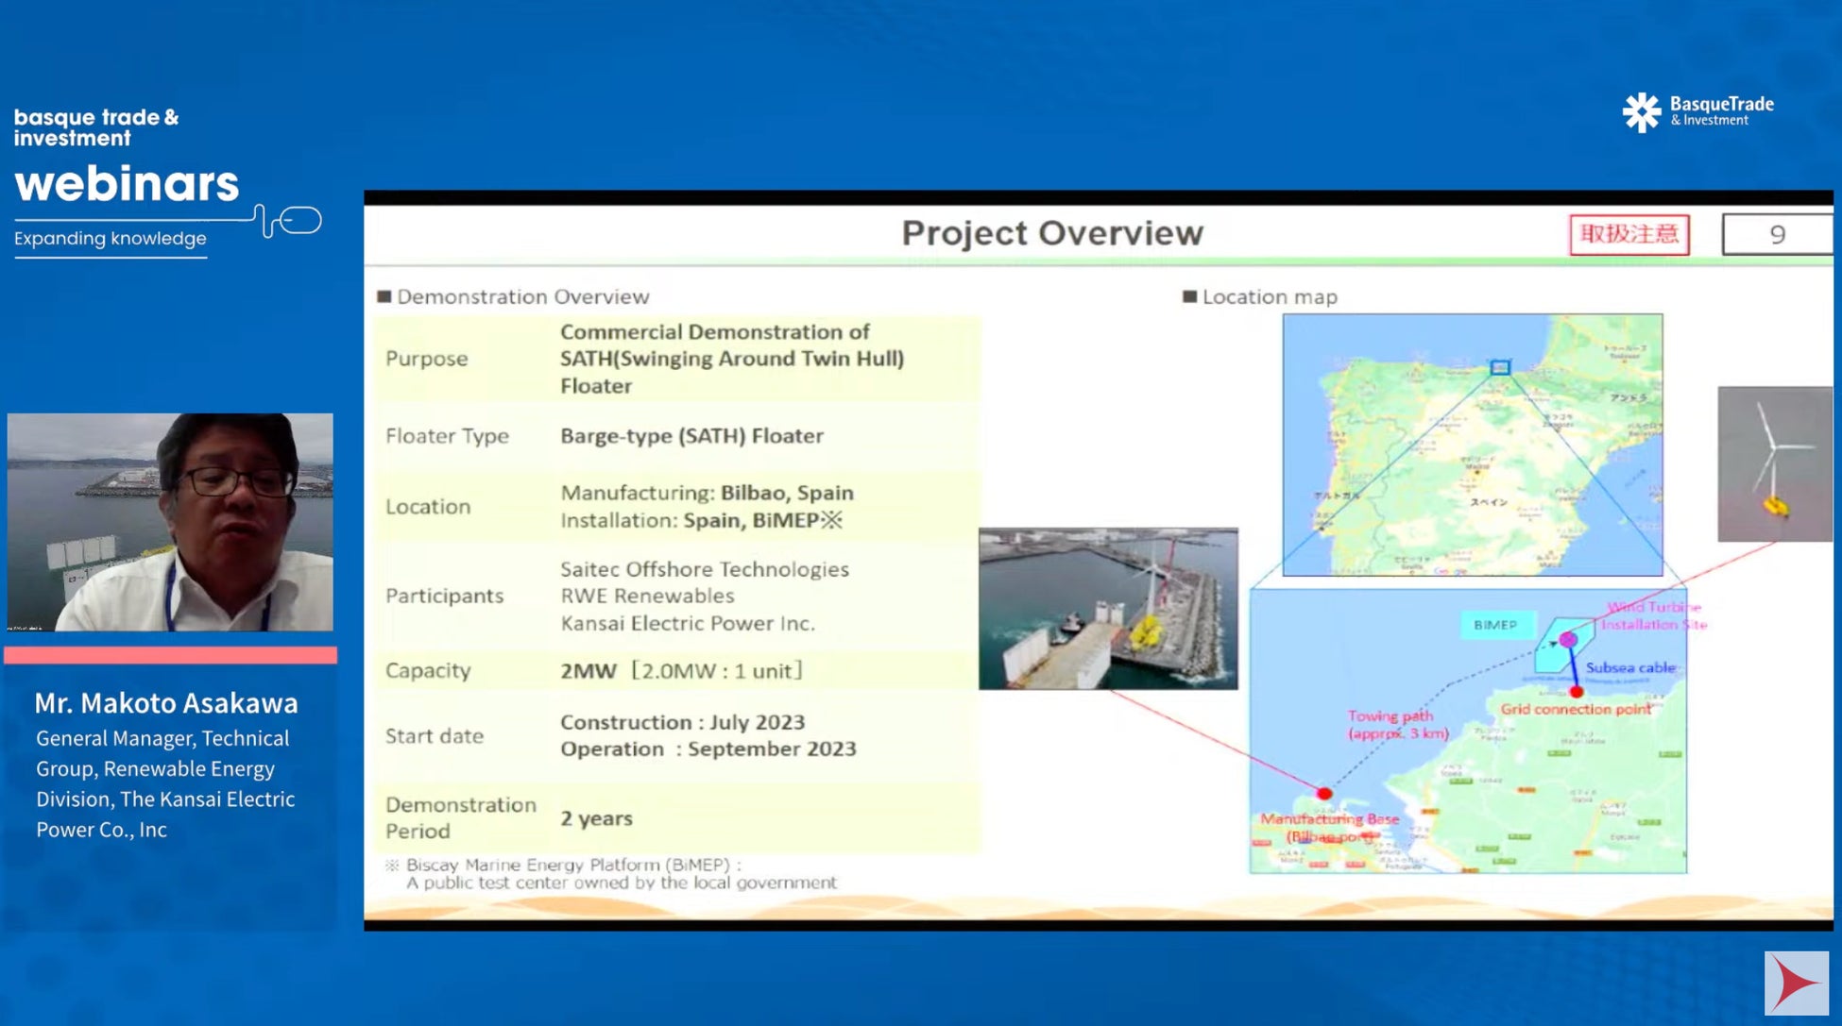Click the Project Overview slide title
Viewport: 1842px width, 1026px height.
[1051, 233]
